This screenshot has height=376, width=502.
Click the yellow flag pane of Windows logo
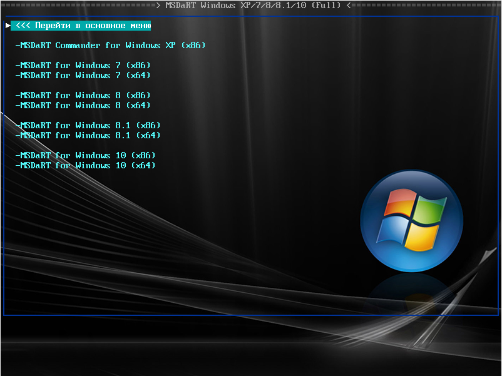tap(422, 236)
